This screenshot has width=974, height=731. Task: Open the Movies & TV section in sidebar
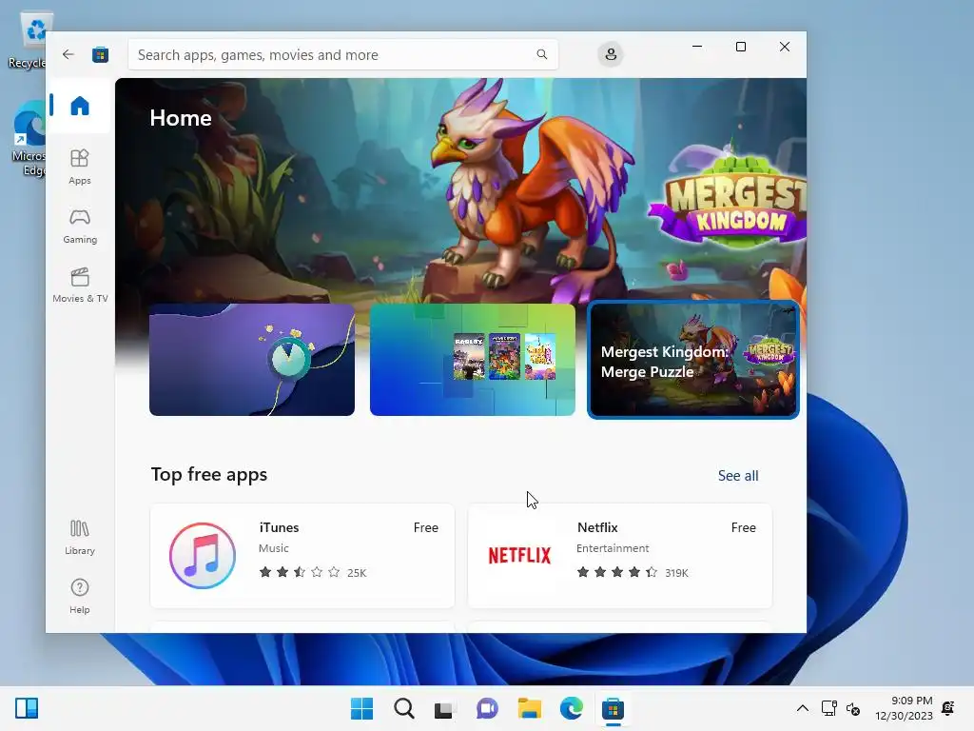(x=80, y=285)
